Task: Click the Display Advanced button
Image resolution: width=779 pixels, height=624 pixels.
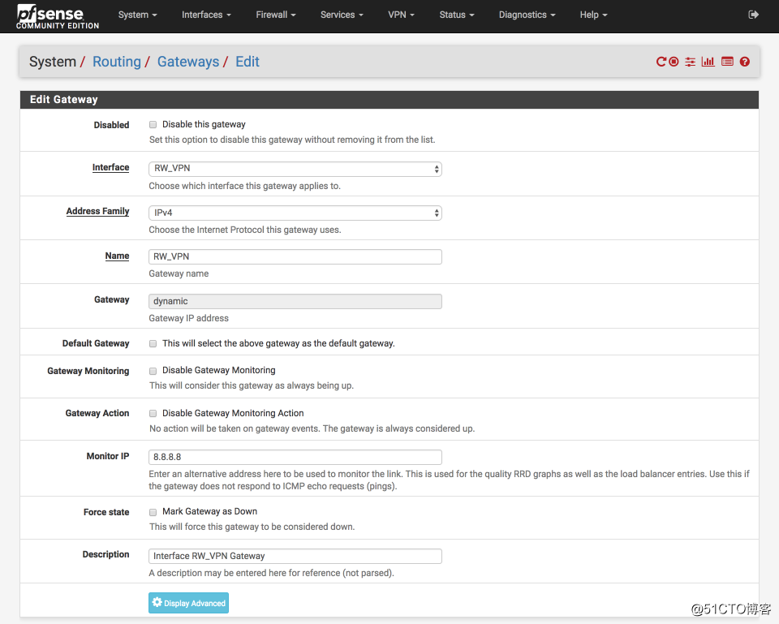Action: tap(189, 603)
